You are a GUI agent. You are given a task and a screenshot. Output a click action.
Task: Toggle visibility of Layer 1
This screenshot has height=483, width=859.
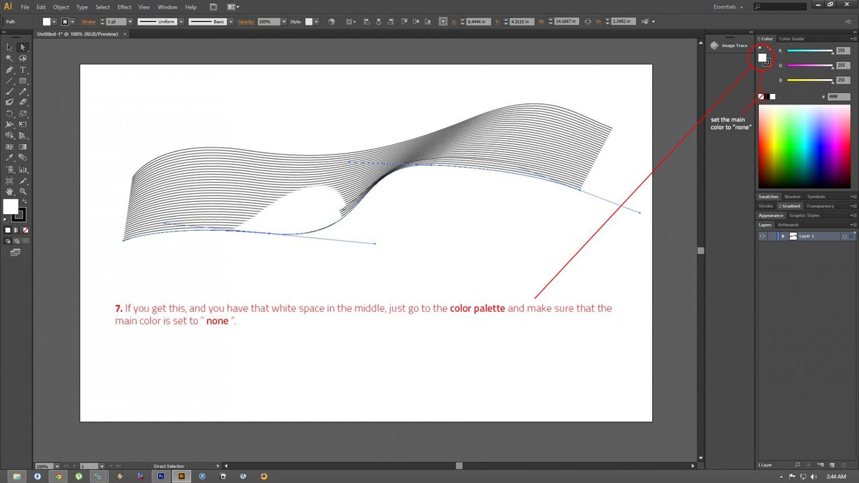[x=762, y=236]
